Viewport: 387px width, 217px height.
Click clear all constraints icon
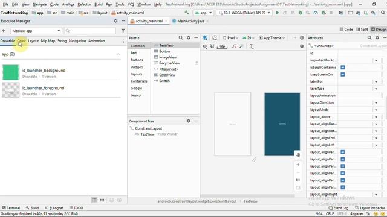point(234,46)
